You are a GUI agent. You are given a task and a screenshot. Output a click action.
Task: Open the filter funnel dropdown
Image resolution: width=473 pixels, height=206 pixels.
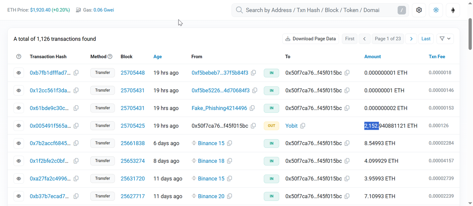click(x=445, y=39)
